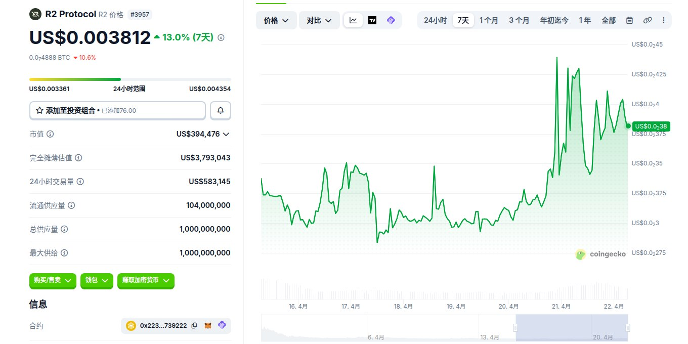The image size is (688, 344).
Task: Click the star icon in add-to-portfolio button
Action: pyautogui.click(x=39, y=110)
